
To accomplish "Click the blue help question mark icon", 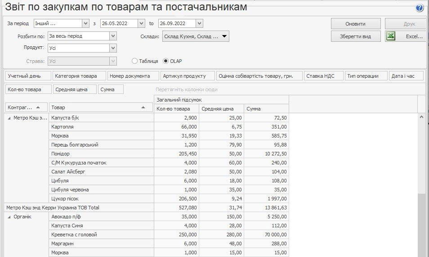I will [420, 8].
